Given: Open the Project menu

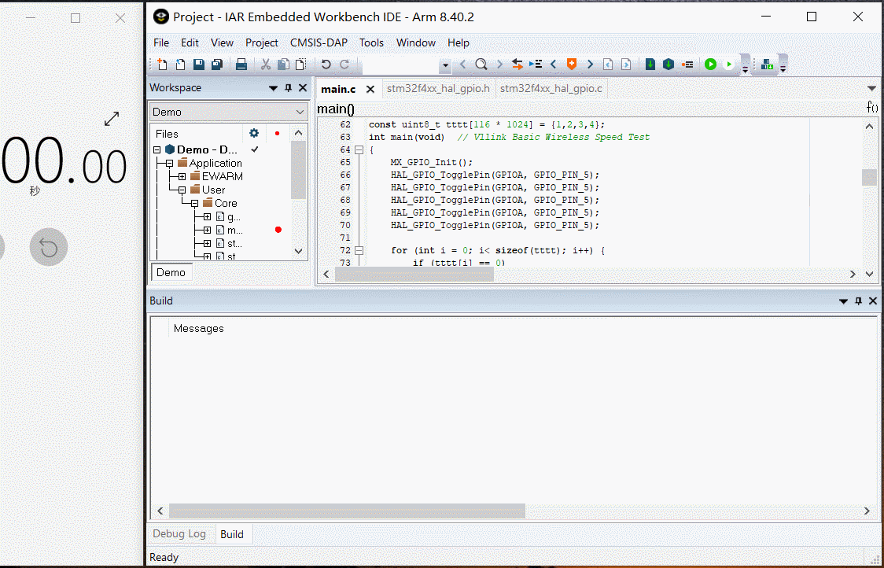Looking at the screenshot, I should pos(262,42).
